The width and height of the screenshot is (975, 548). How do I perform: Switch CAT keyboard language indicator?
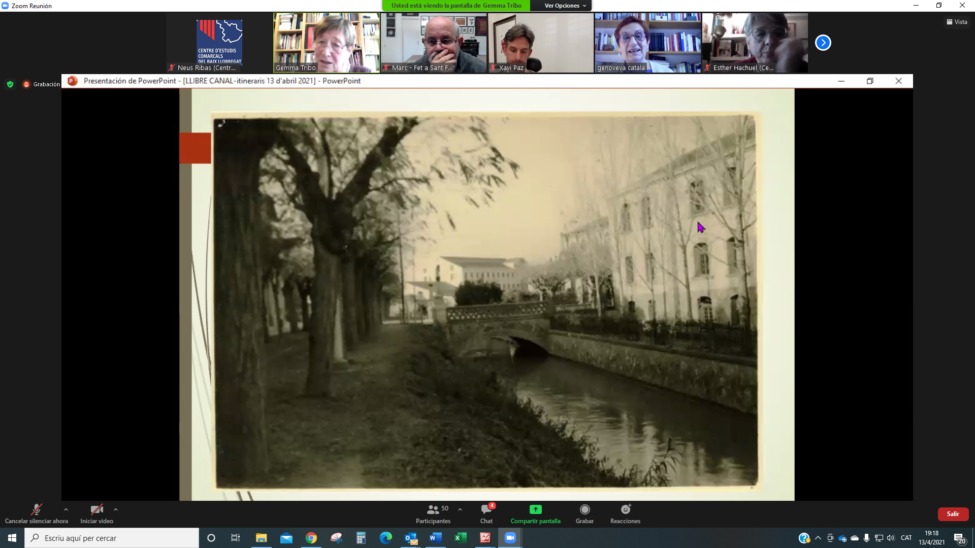906,538
